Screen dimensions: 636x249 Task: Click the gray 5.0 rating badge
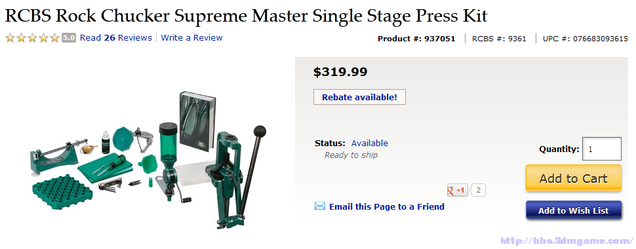(x=69, y=38)
